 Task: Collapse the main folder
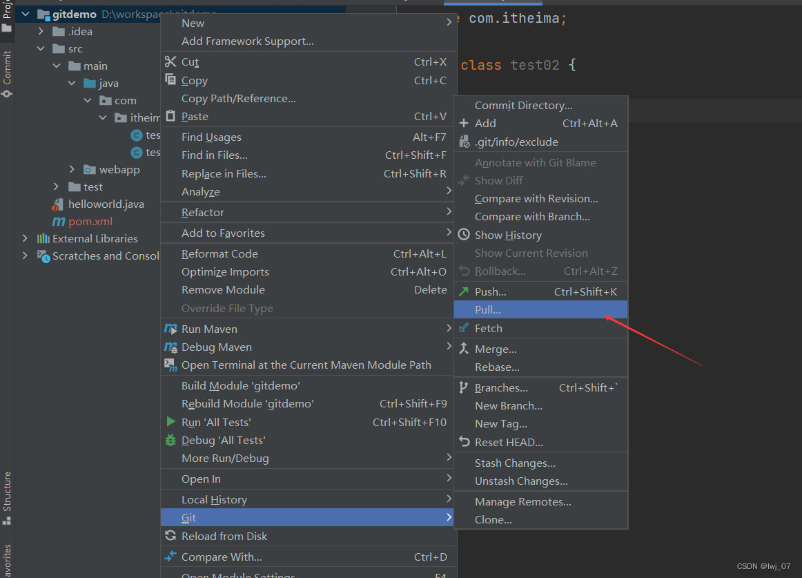point(57,66)
